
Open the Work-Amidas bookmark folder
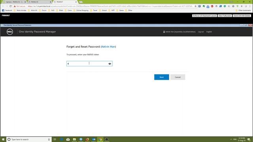(x=20, y=10)
